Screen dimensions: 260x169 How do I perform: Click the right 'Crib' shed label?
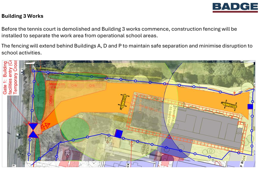92,85
